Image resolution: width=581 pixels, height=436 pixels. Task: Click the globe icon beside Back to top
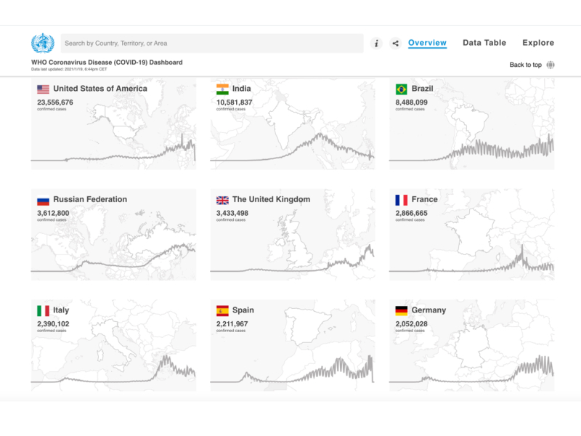coord(550,65)
